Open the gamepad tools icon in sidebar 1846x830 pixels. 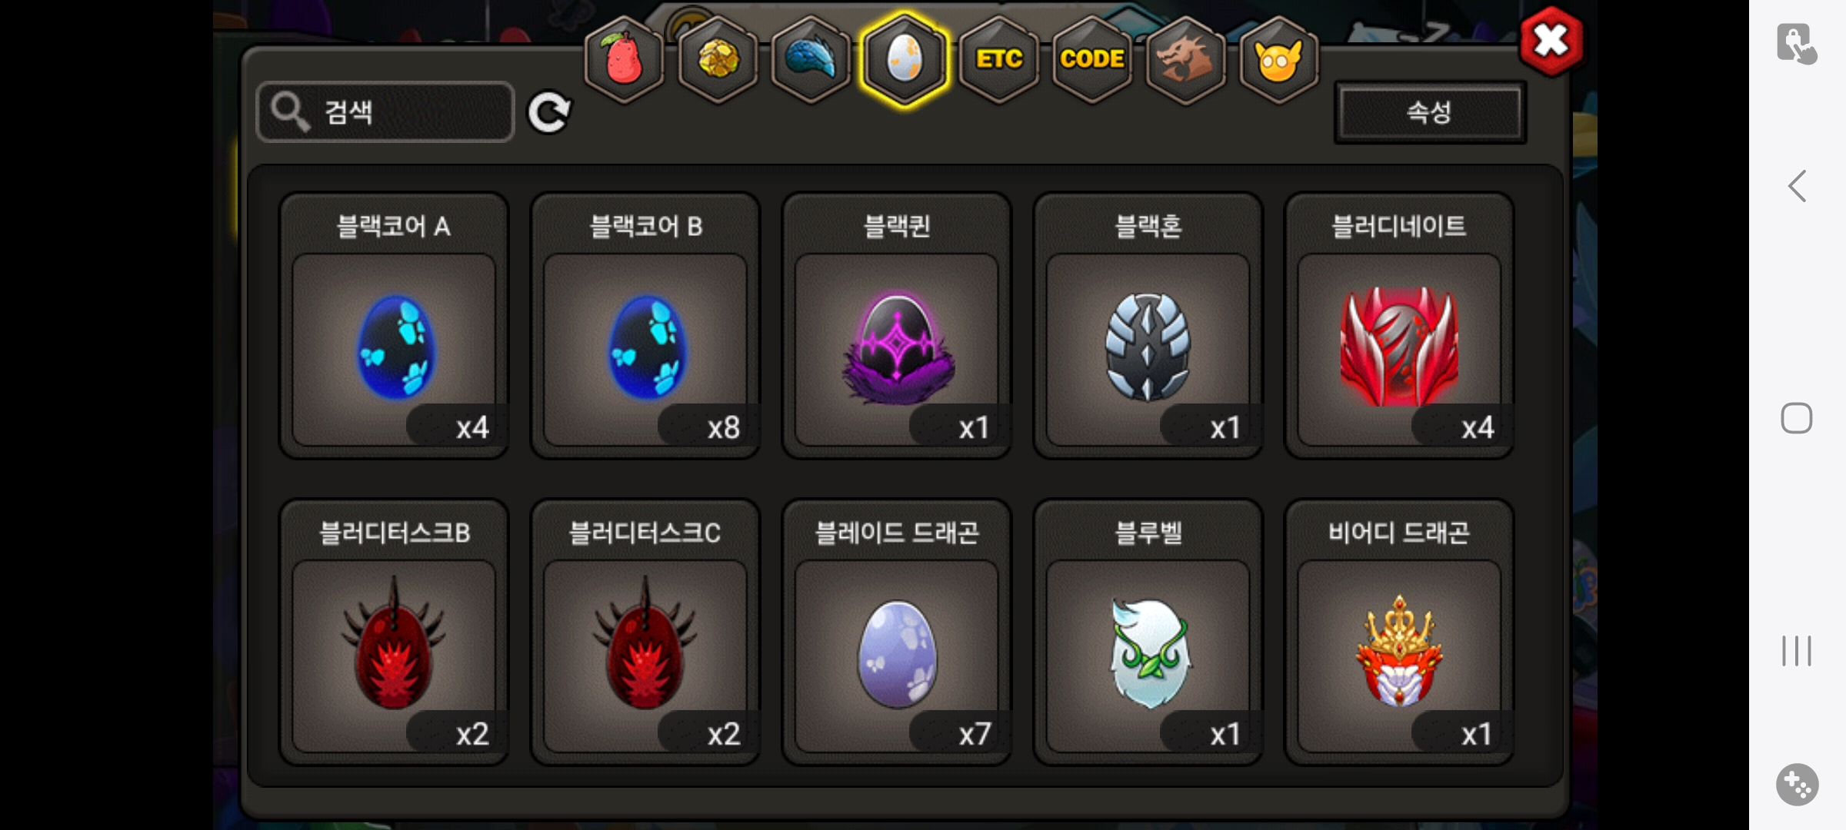[x=1798, y=785]
